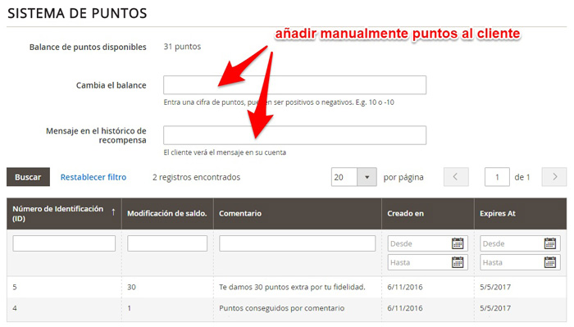Sort by Creado en column header
The image size is (574, 327).
(427, 213)
